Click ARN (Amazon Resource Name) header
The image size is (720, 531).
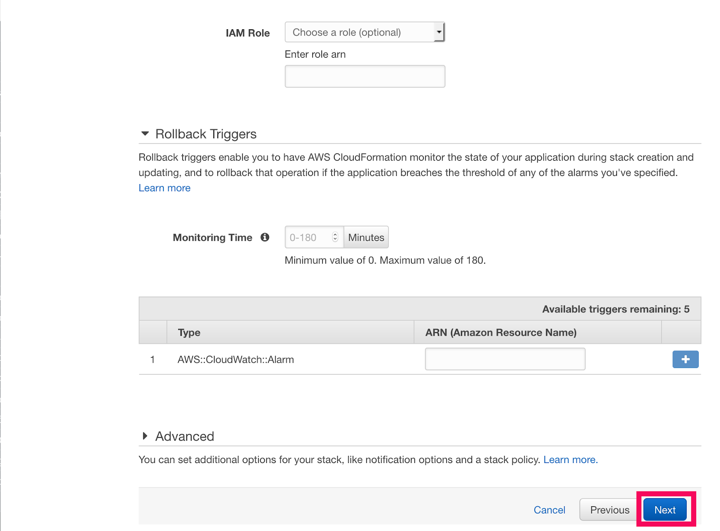click(x=501, y=333)
